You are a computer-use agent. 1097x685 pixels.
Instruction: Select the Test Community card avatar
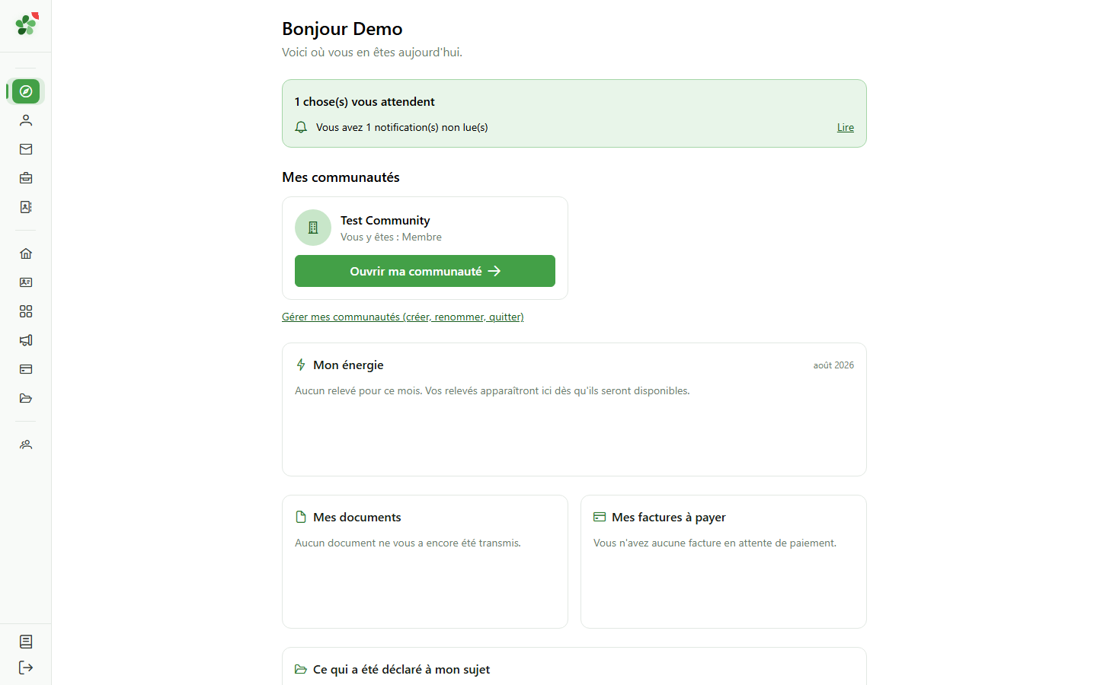coord(313,228)
